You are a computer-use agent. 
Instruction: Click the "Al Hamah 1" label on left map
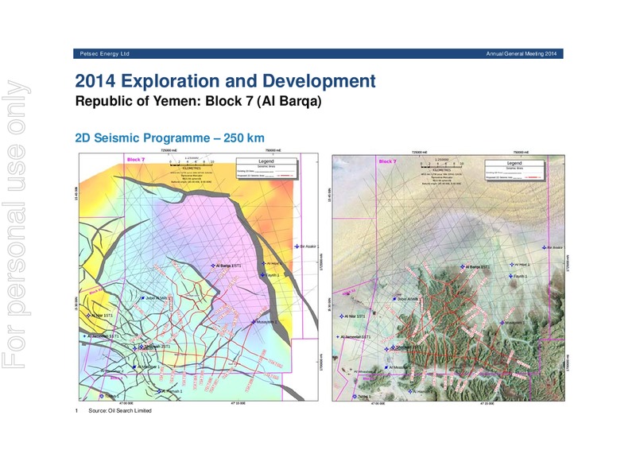[x=173, y=391]
